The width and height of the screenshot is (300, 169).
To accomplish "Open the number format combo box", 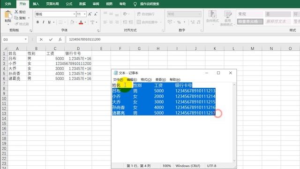I will click(184, 14).
